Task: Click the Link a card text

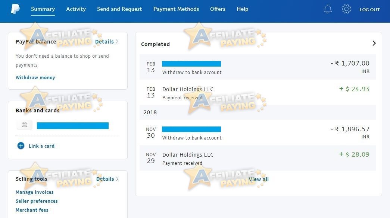Action: pyautogui.click(x=41, y=146)
